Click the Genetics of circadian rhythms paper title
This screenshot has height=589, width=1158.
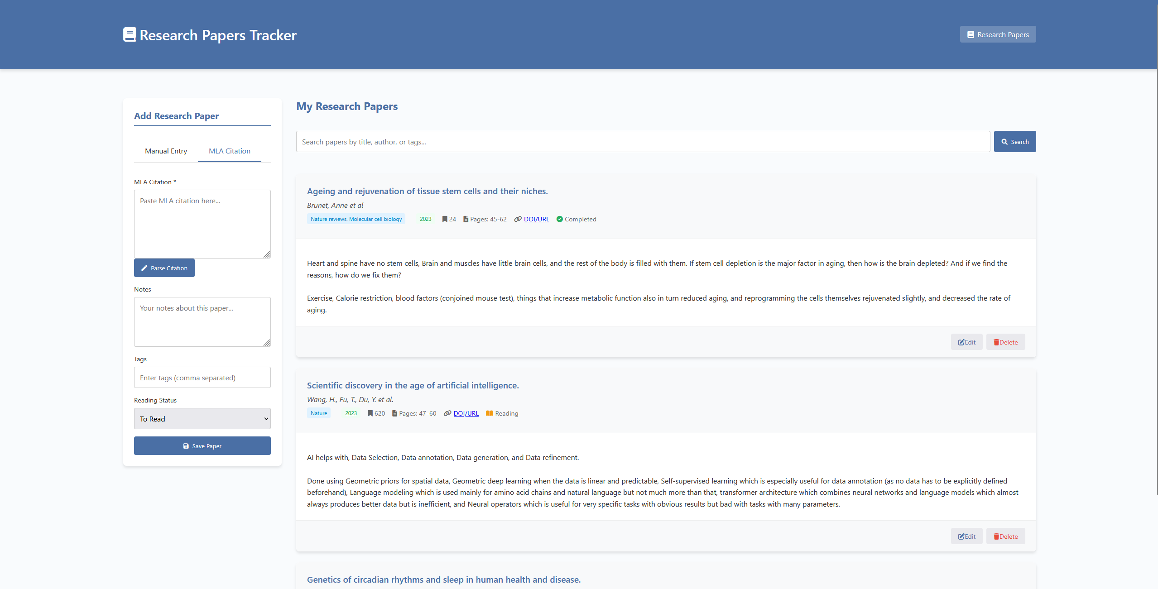[444, 579]
